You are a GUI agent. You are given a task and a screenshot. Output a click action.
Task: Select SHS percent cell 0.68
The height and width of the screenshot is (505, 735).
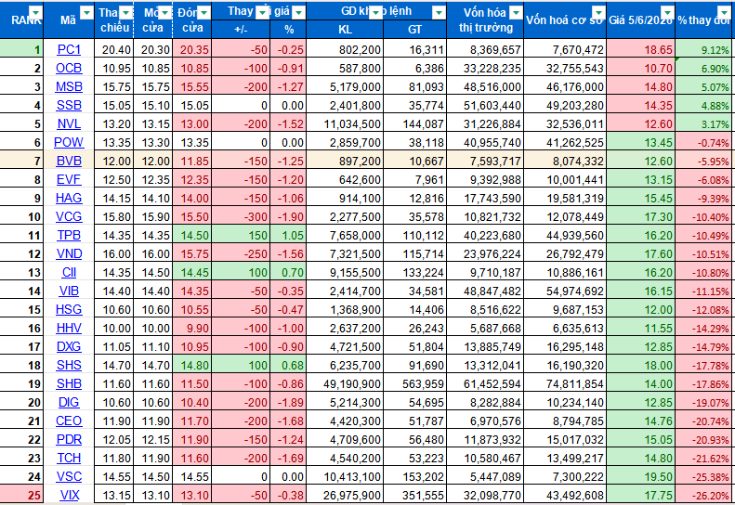pos(288,365)
